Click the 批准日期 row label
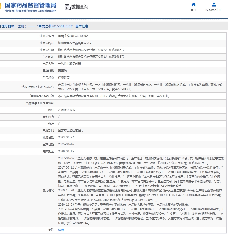The height and width of the screenshot is (236, 228). click(x=48, y=138)
